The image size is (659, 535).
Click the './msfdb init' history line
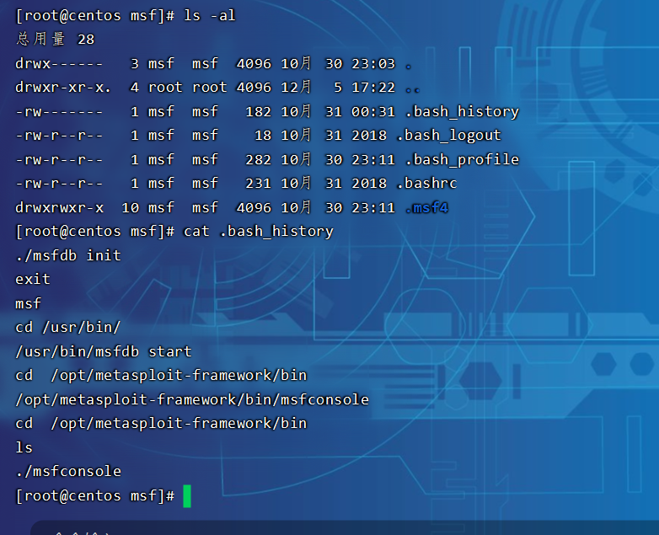tap(68, 255)
